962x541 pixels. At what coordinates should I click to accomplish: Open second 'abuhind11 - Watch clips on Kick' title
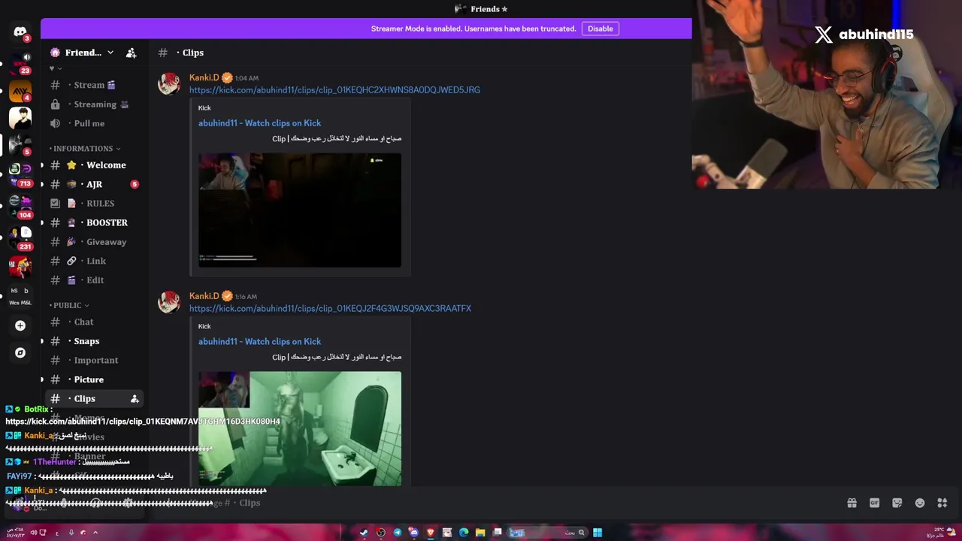point(259,341)
